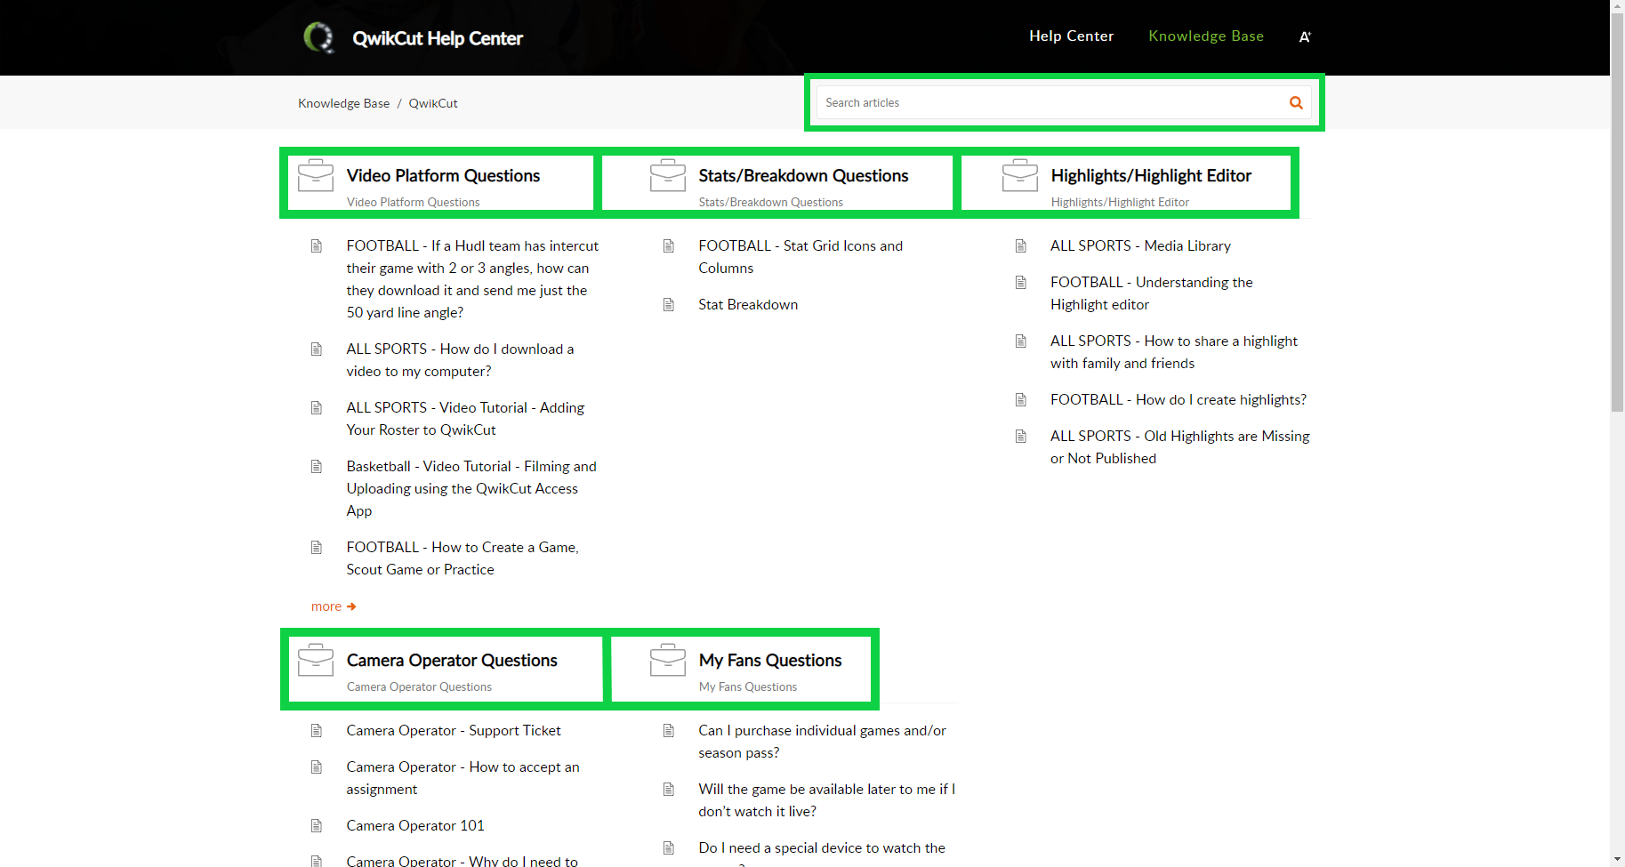
Task: Open 'Will the game be available later' article
Action: click(x=826, y=800)
